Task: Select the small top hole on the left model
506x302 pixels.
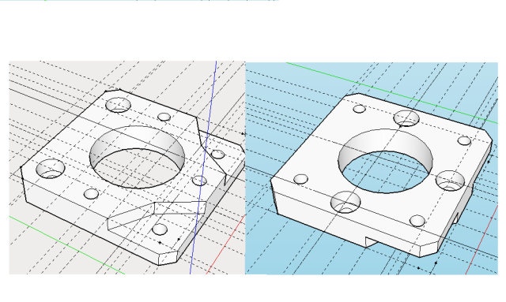Action: point(164,117)
